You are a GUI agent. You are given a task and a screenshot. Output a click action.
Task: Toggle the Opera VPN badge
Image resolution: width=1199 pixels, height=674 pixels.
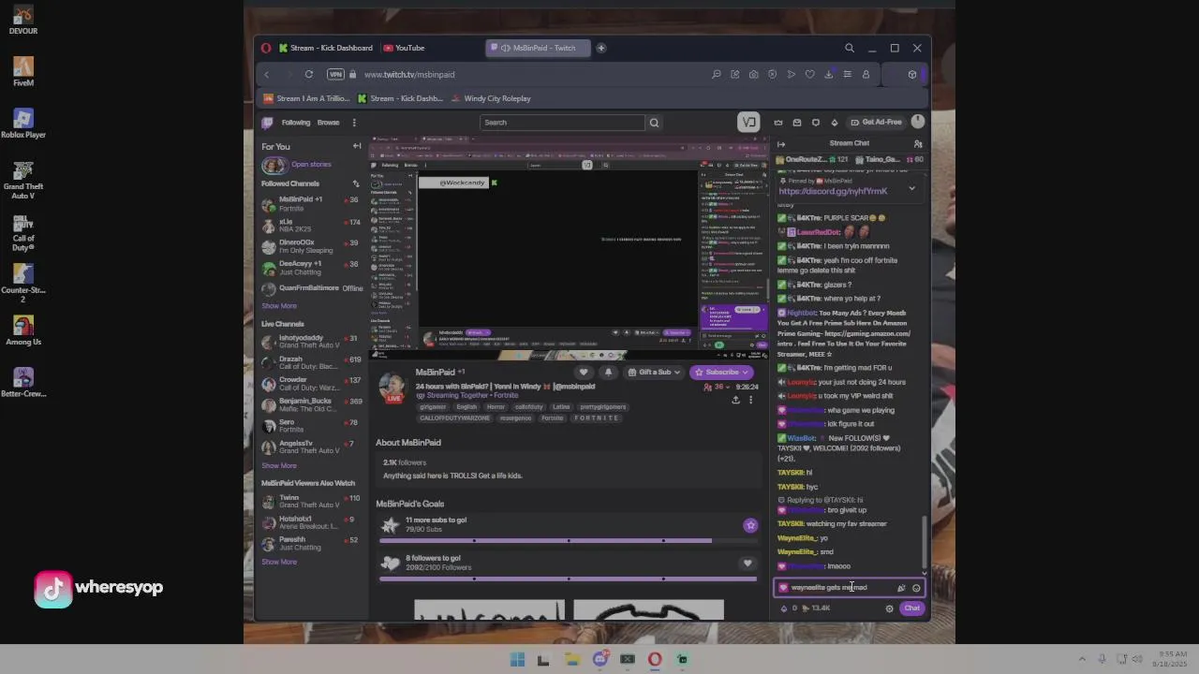click(x=335, y=74)
